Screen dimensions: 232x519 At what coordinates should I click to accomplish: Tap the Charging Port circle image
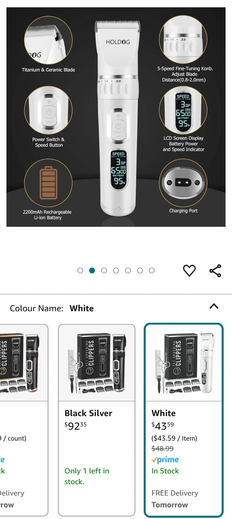tap(184, 182)
